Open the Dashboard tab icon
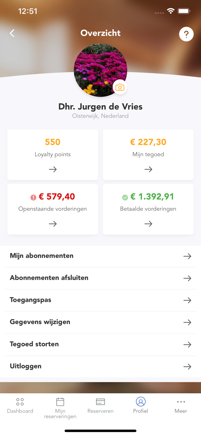201x436 pixels. pyautogui.click(x=20, y=401)
